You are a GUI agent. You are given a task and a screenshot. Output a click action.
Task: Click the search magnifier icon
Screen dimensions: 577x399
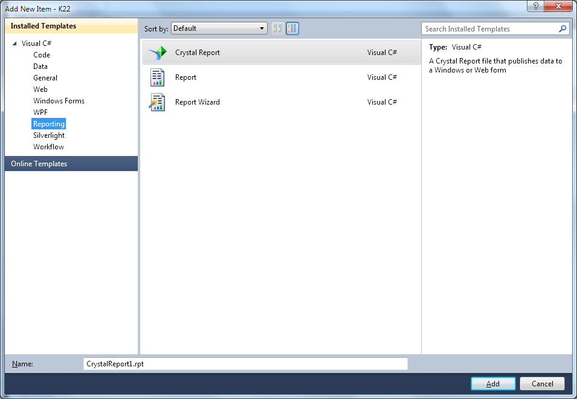coord(562,28)
